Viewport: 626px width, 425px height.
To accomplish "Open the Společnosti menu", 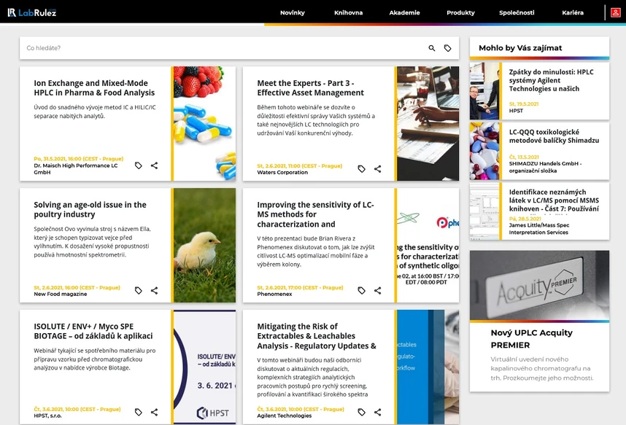I will [517, 13].
